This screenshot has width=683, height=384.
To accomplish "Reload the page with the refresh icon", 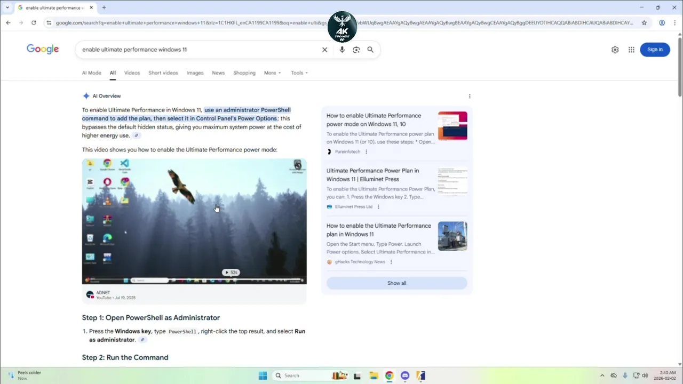I will 34,23.
